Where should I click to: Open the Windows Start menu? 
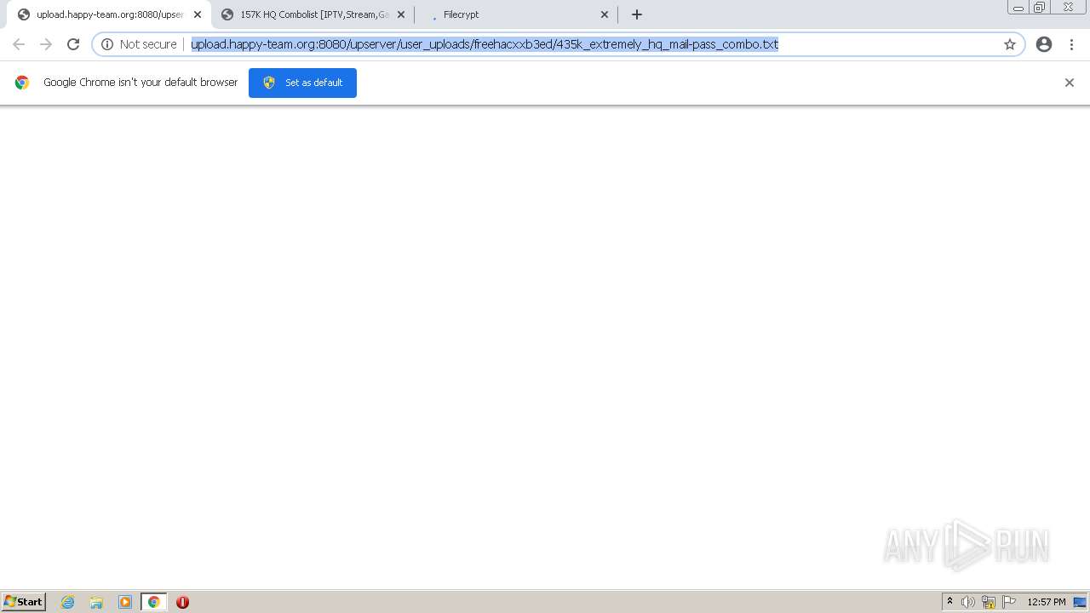coord(23,602)
